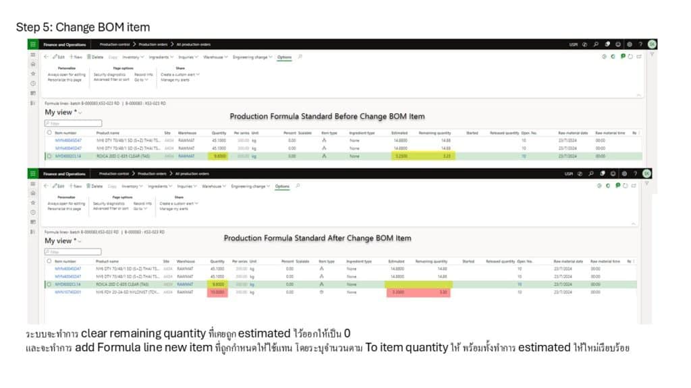The image size is (691, 388).
Task: Open Modules list icon in Before Change sidebar
Action: pyautogui.click(x=33, y=103)
